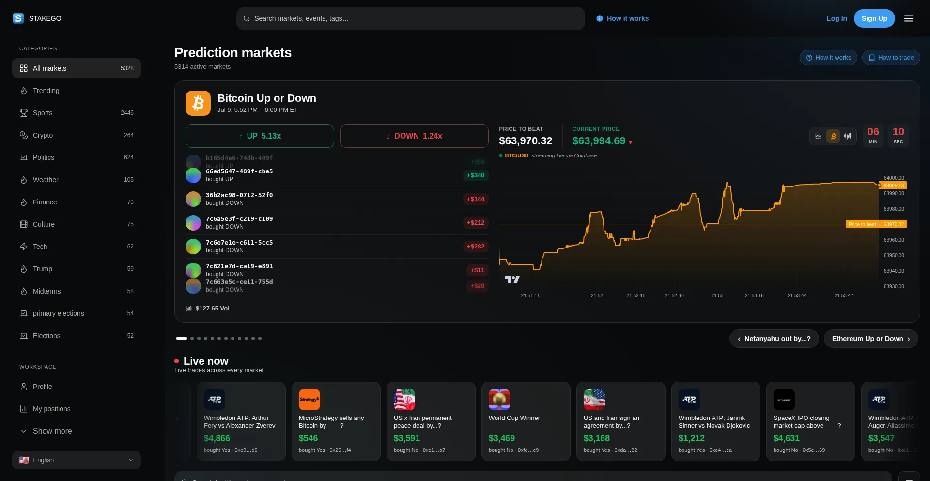Click the Sign Up button
The image size is (930, 481).
pyautogui.click(x=874, y=18)
